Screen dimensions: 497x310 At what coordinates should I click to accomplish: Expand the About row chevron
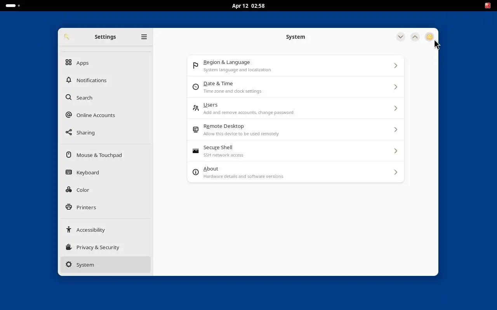[x=396, y=172]
